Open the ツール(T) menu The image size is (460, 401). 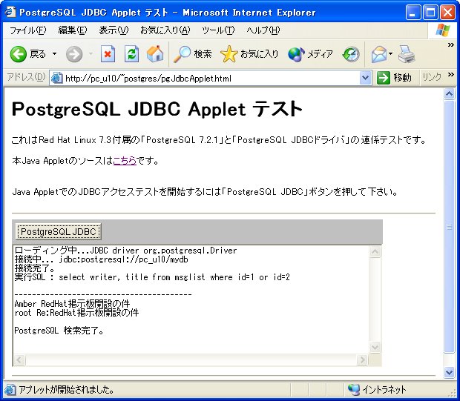[x=218, y=30]
